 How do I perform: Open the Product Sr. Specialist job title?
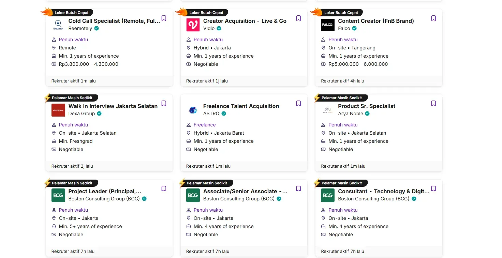coord(367,106)
